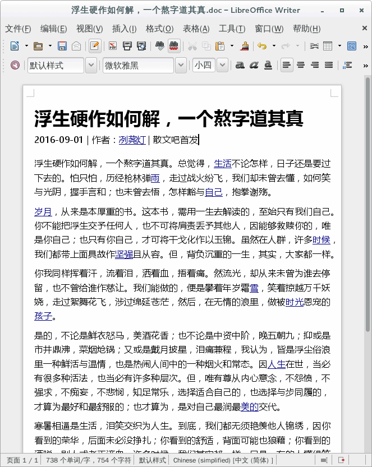The height and width of the screenshot is (467, 372).
Task: Open the Undo history dropdown arrow
Action: [x=274, y=46]
